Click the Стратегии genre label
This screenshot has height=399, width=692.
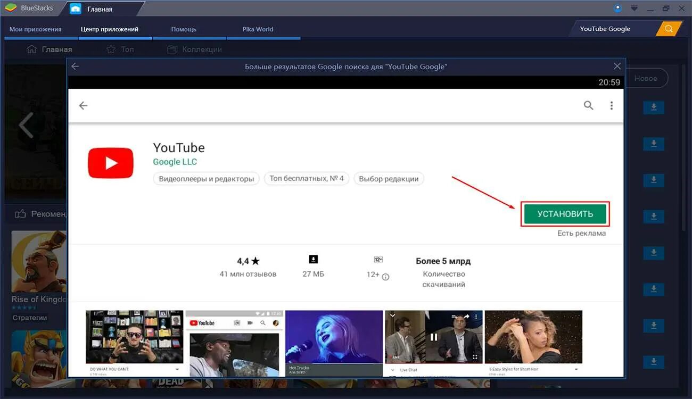pyautogui.click(x=30, y=318)
